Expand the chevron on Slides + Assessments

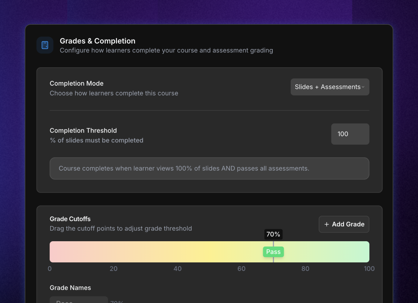pos(363,87)
